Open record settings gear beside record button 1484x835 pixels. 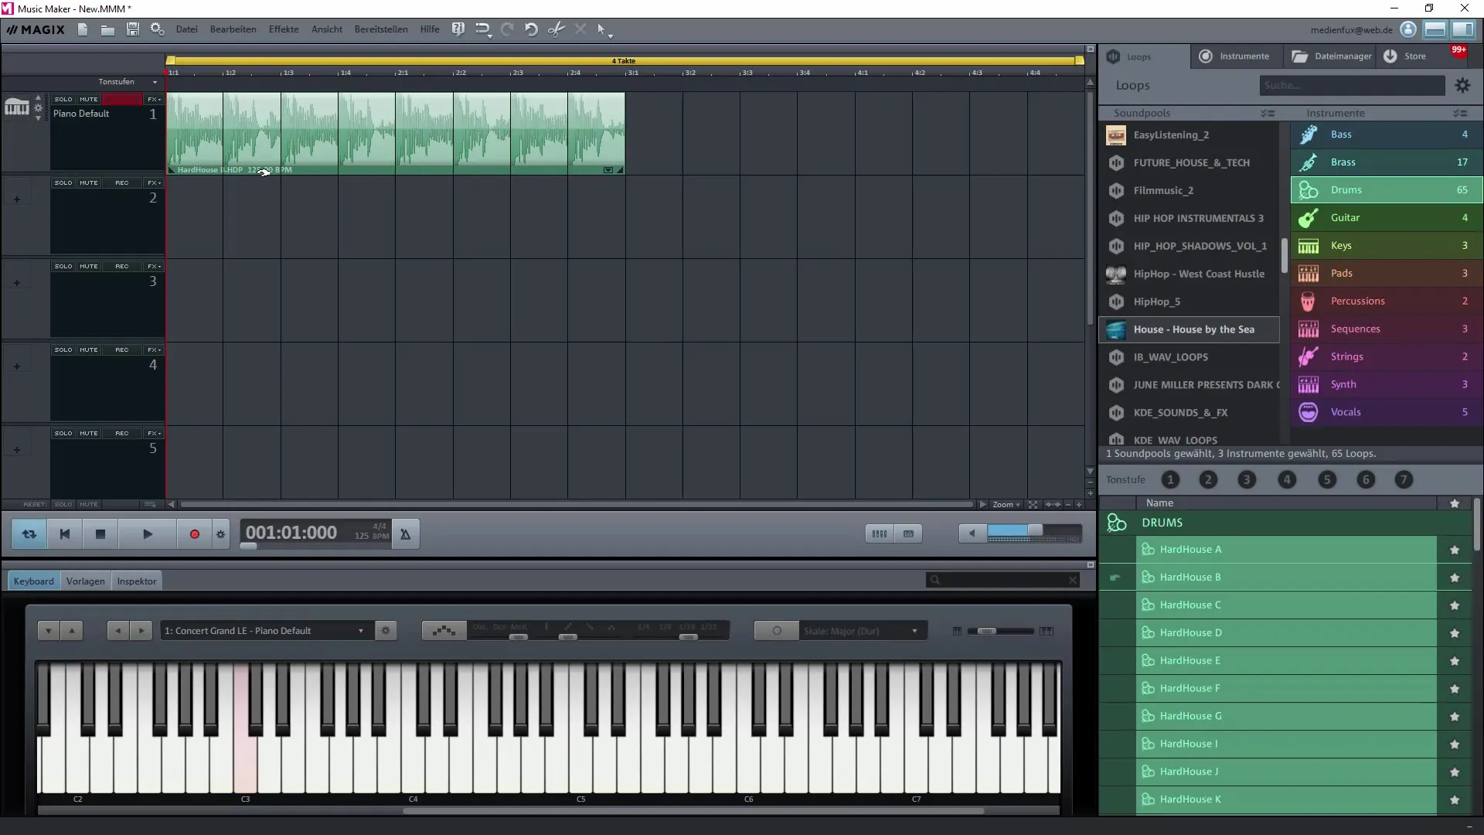coord(221,534)
